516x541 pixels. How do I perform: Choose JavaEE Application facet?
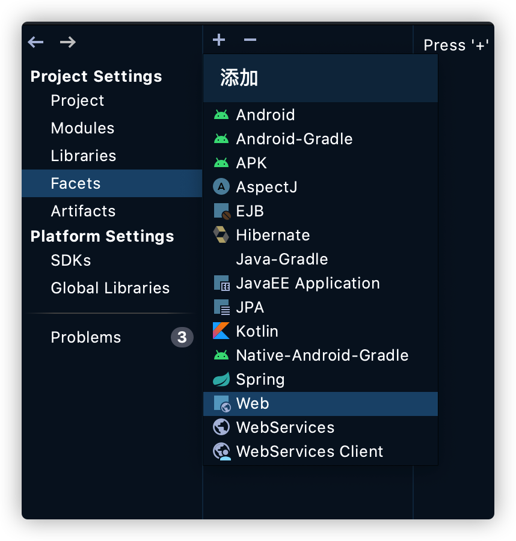[x=307, y=283]
